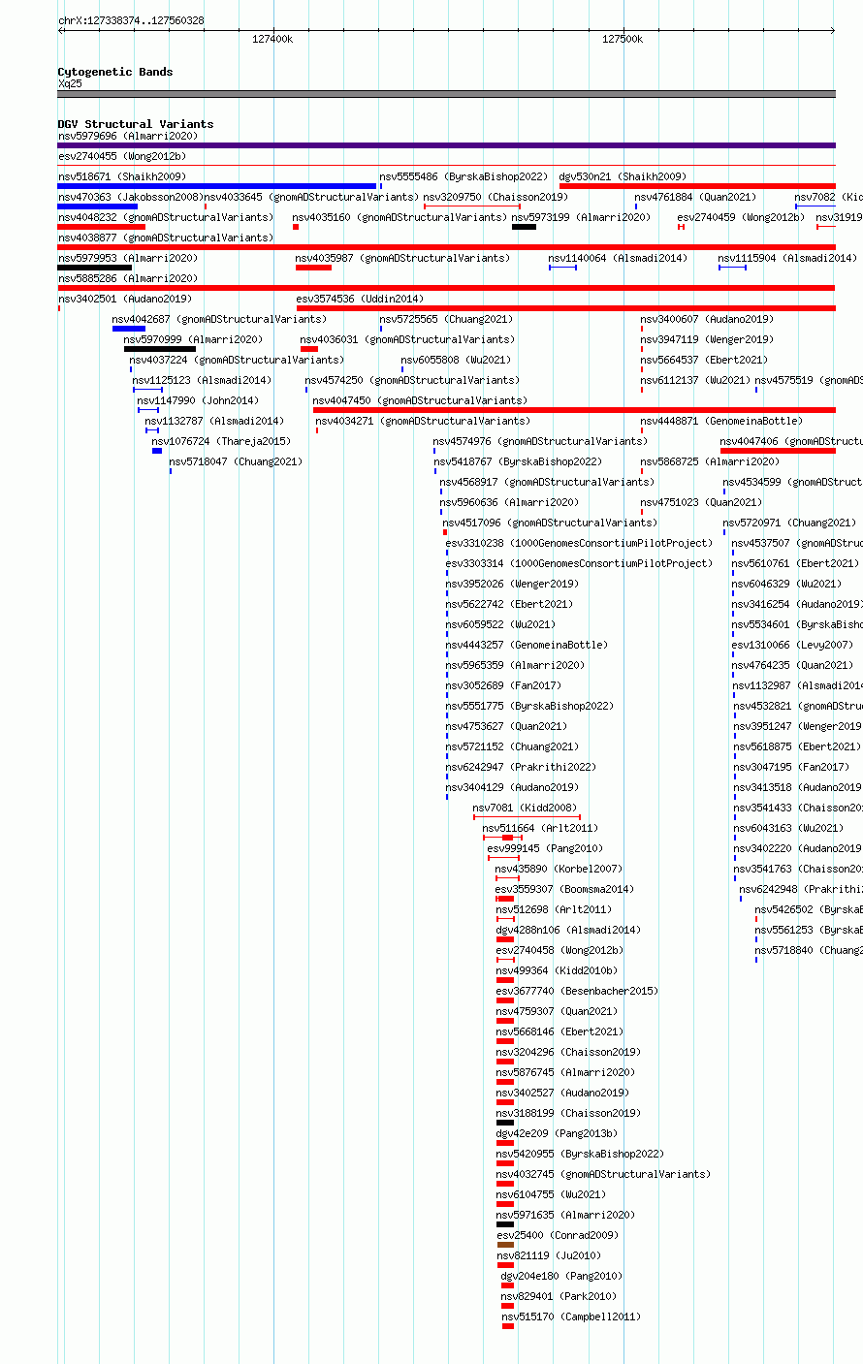Click the black bar under nsv5973199
This screenshot has width=863, height=1364.
click(x=524, y=227)
